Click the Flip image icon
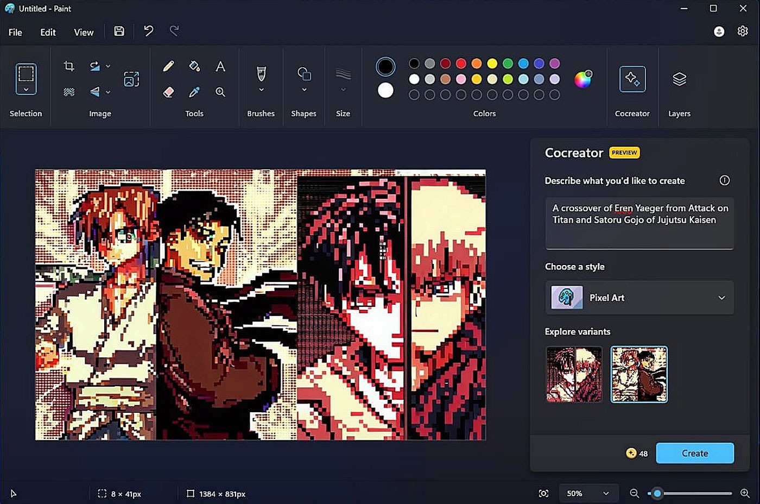760x504 pixels. click(x=95, y=92)
